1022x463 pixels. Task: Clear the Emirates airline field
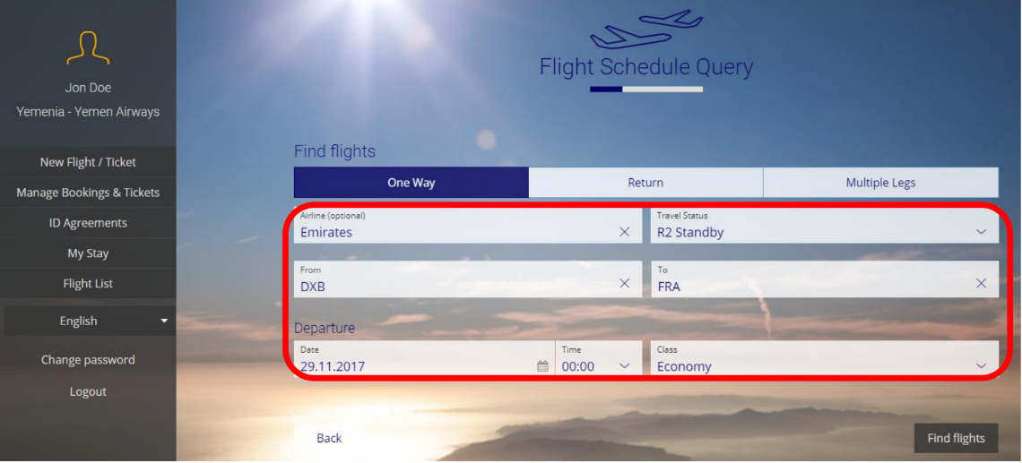coord(625,232)
